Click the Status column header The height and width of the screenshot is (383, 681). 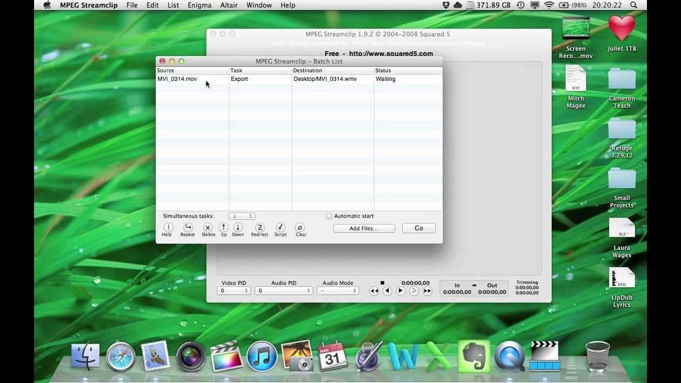coord(409,70)
